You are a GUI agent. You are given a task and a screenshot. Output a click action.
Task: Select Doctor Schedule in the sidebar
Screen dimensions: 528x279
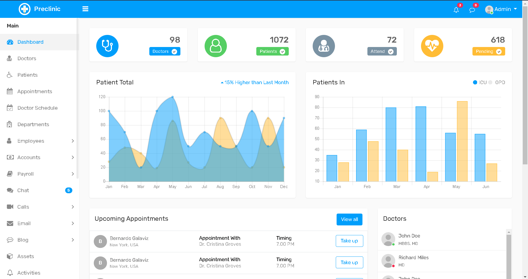[x=37, y=108]
